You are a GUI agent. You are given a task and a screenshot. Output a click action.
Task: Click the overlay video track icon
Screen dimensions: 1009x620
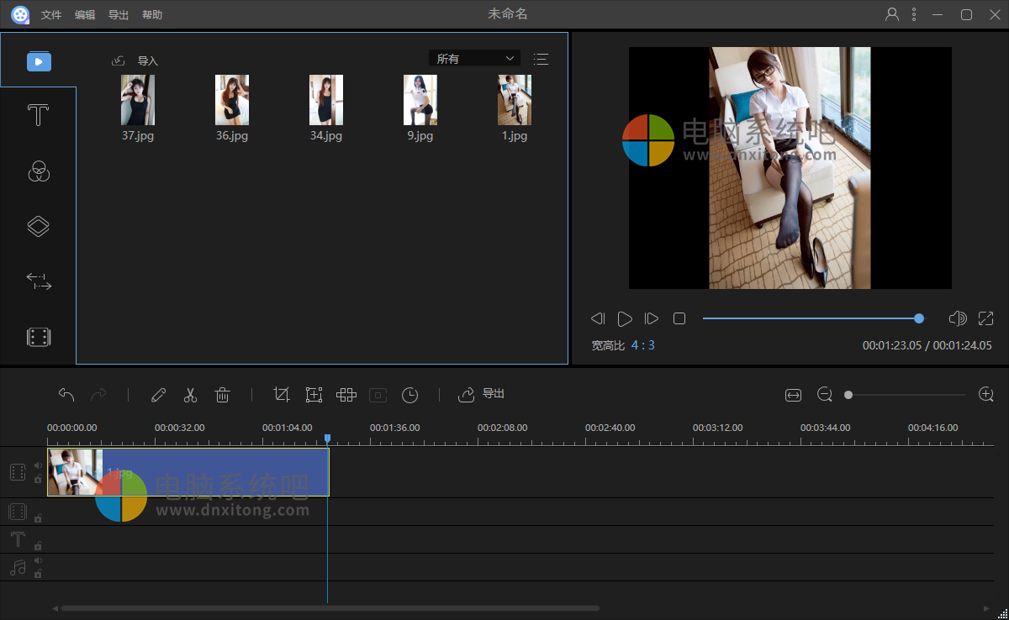(x=18, y=512)
